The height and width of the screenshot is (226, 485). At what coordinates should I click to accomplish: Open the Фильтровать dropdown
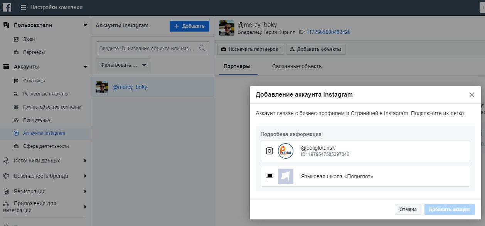[123, 65]
